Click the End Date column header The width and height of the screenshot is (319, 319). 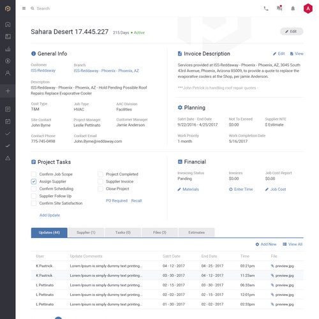point(209,256)
